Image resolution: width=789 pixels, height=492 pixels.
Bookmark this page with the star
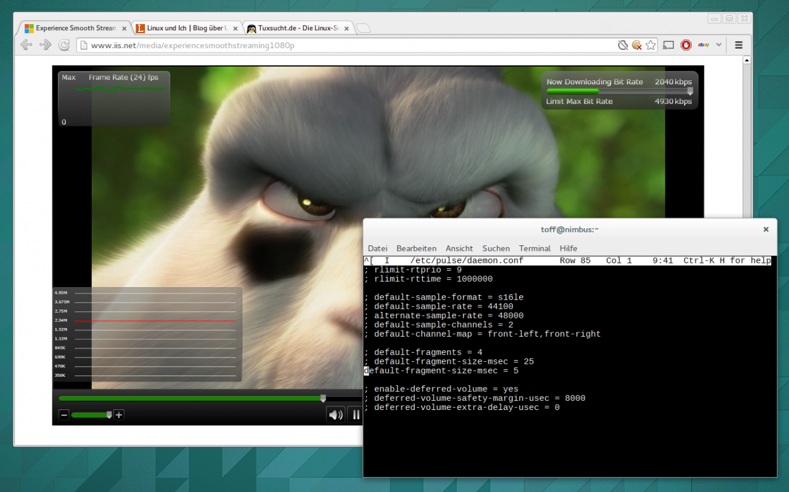[x=650, y=45]
